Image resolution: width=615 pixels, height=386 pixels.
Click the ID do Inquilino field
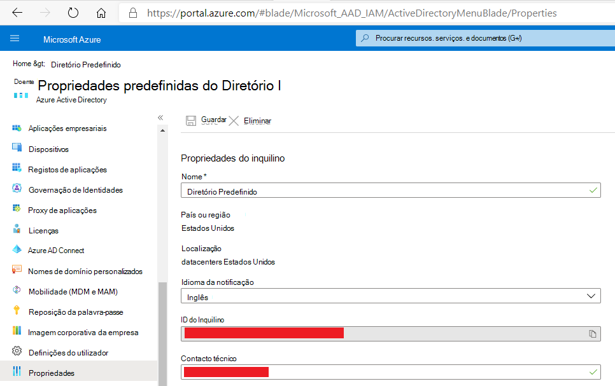[x=391, y=333]
